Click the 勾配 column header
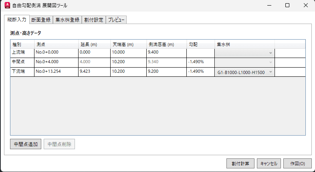This screenshot has height=172, width=315. (200, 44)
